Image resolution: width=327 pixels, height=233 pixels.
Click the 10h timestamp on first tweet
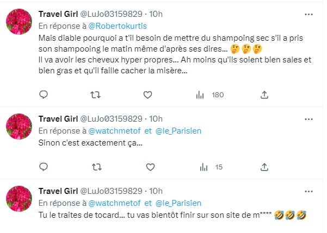[156, 13]
